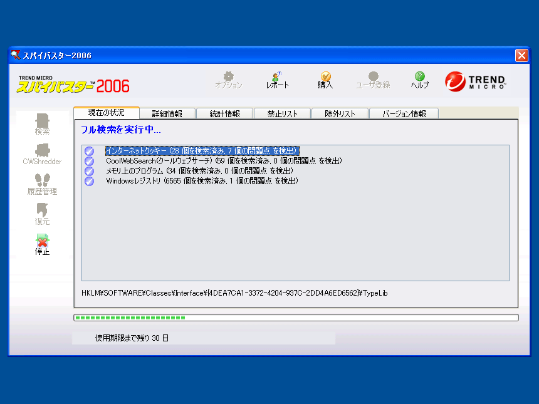Screen dimensions: 539x404
Task: Click check icon beside Windowsレジストリ row
Action: point(90,181)
